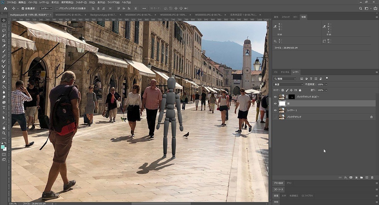Enable バウンディングボックスを表示 checkbox
The width and height of the screenshot is (379, 205).
(x=57, y=8)
